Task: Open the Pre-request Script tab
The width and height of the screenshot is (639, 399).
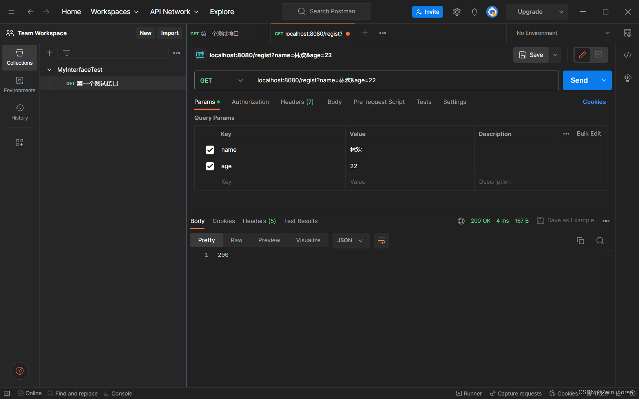Action: pyautogui.click(x=379, y=102)
